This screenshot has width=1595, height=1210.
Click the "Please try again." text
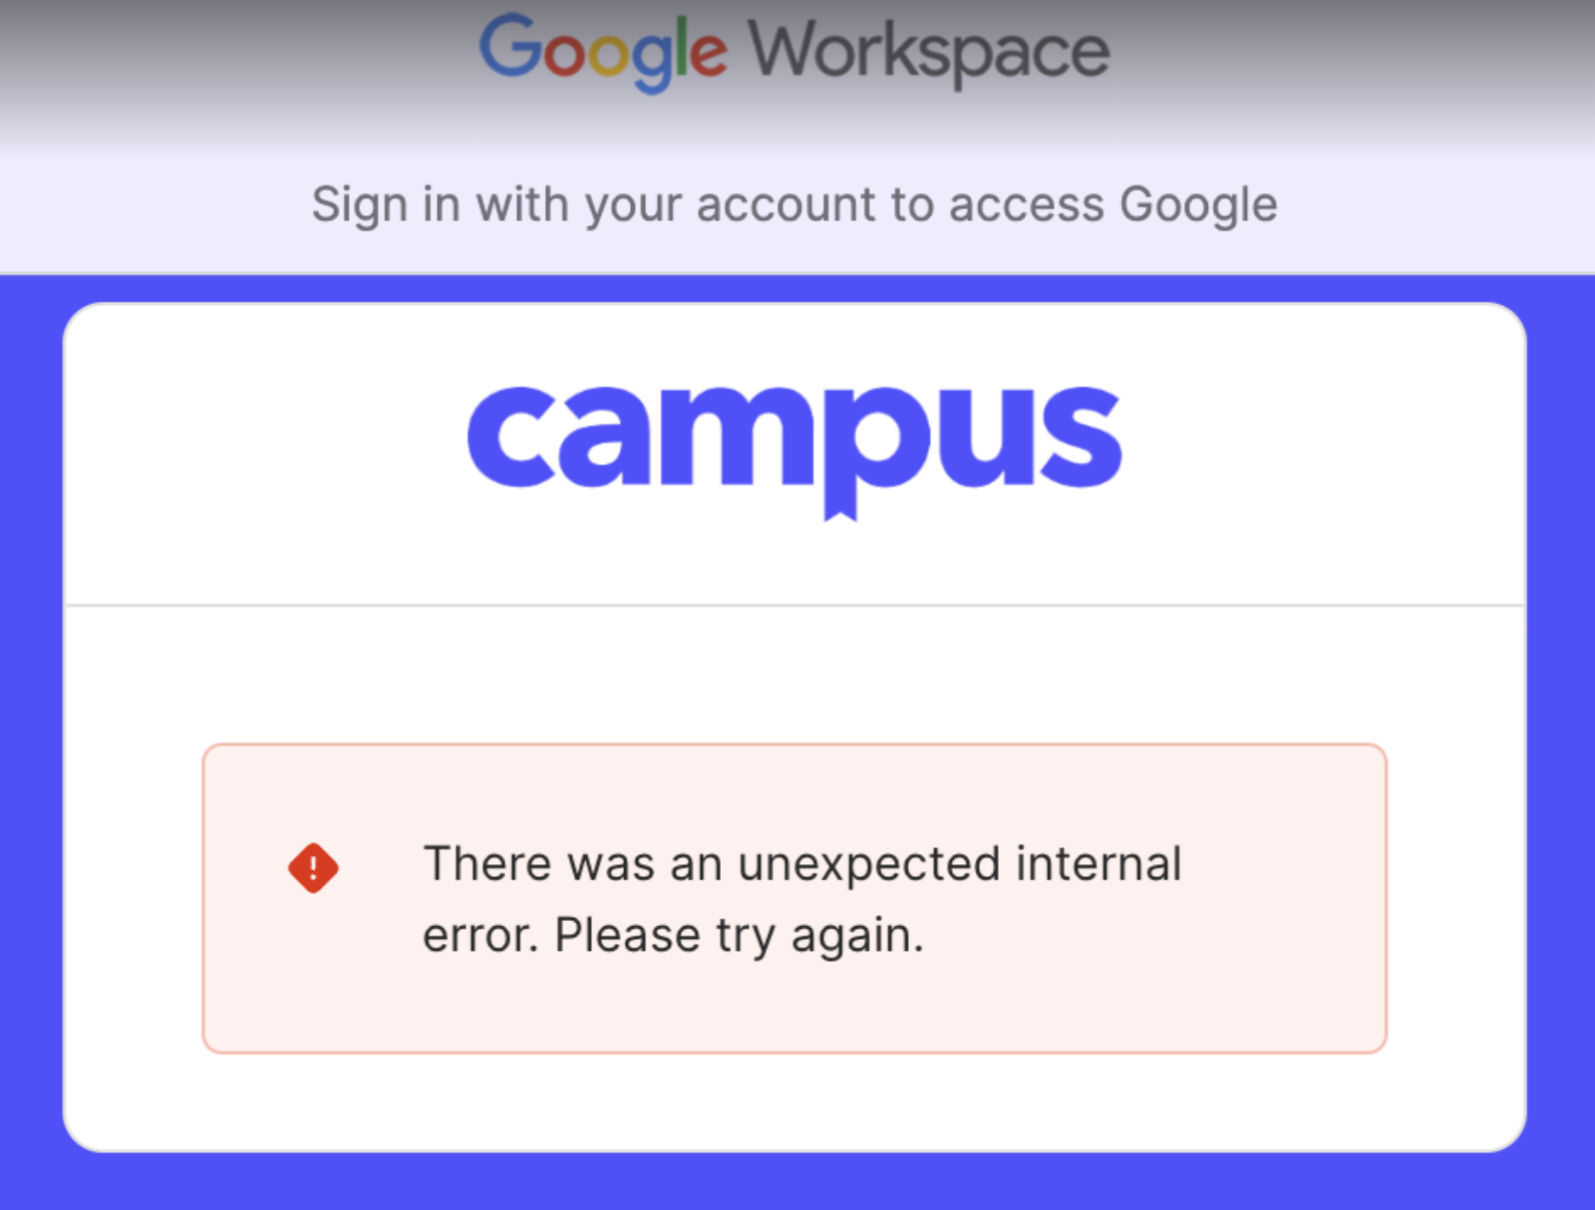[x=739, y=935]
